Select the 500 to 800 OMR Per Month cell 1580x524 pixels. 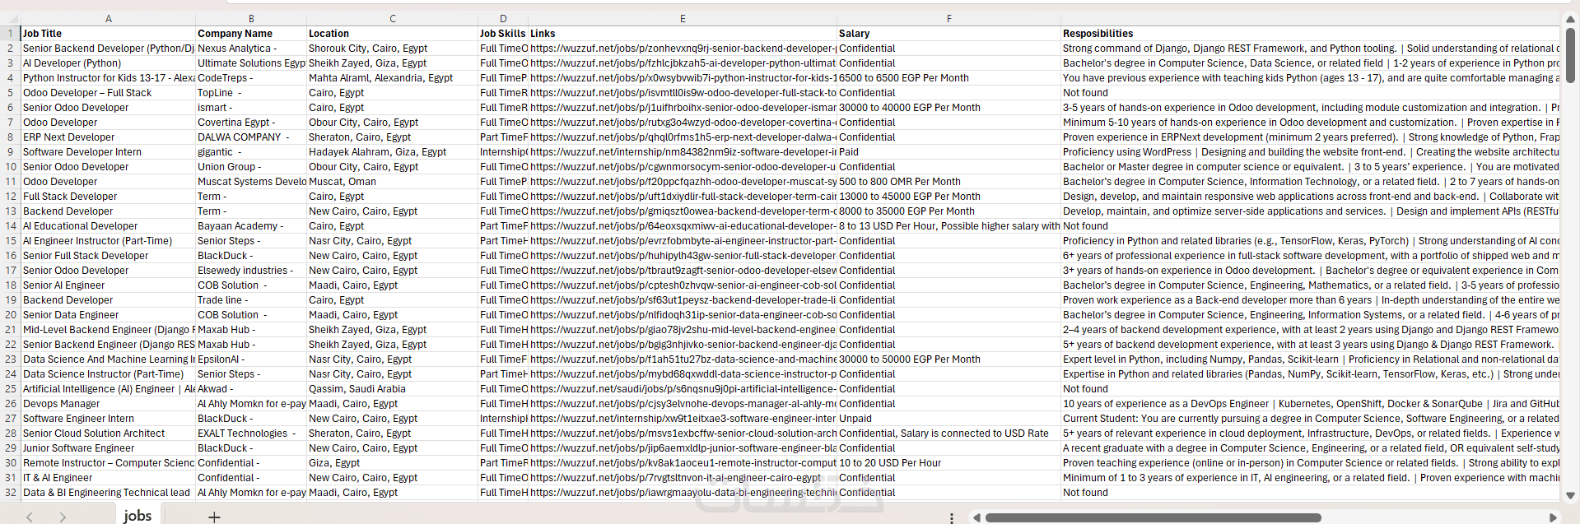click(x=948, y=182)
